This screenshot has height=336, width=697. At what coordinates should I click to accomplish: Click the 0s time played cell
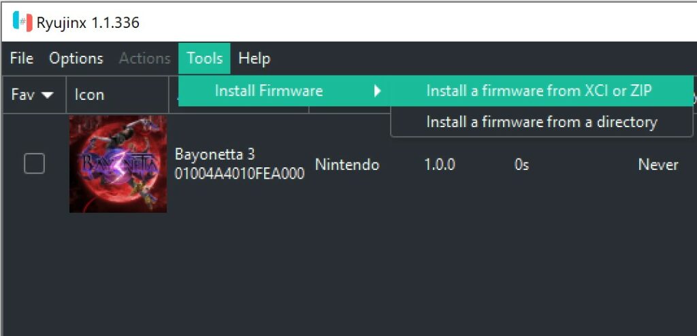(521, 165)
